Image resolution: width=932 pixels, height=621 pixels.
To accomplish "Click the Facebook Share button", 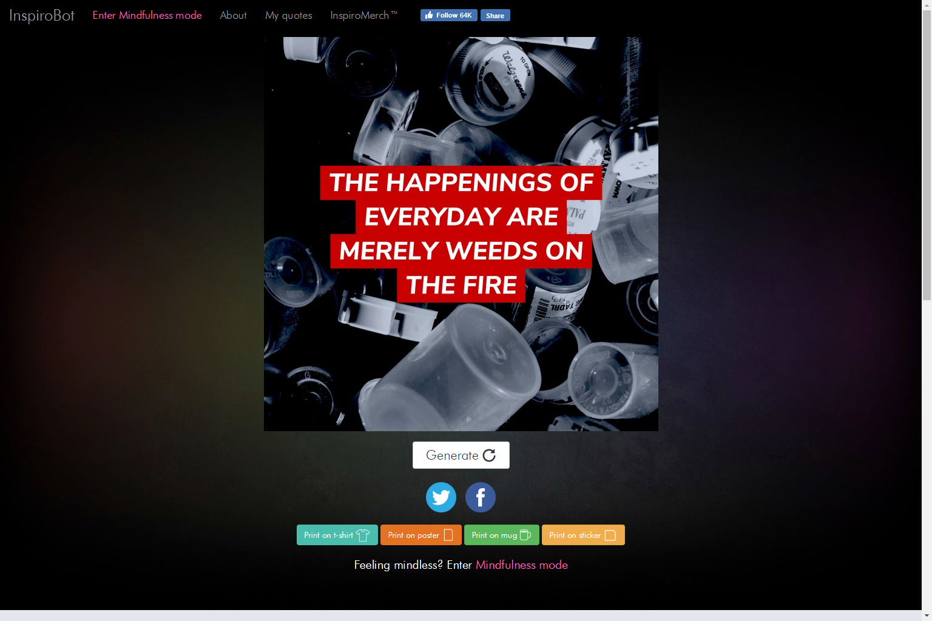I will (495, 15).
